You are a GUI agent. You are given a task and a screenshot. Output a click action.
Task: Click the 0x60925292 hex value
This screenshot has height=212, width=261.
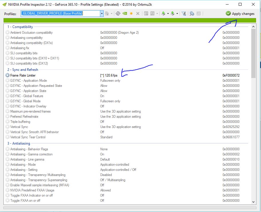point(231,127)
